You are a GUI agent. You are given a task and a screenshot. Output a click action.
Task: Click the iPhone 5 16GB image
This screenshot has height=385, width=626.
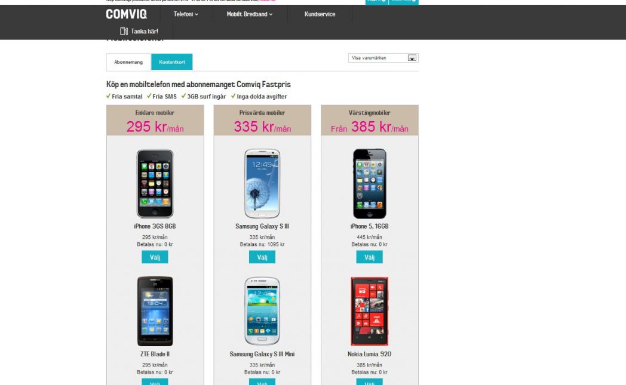369,183
